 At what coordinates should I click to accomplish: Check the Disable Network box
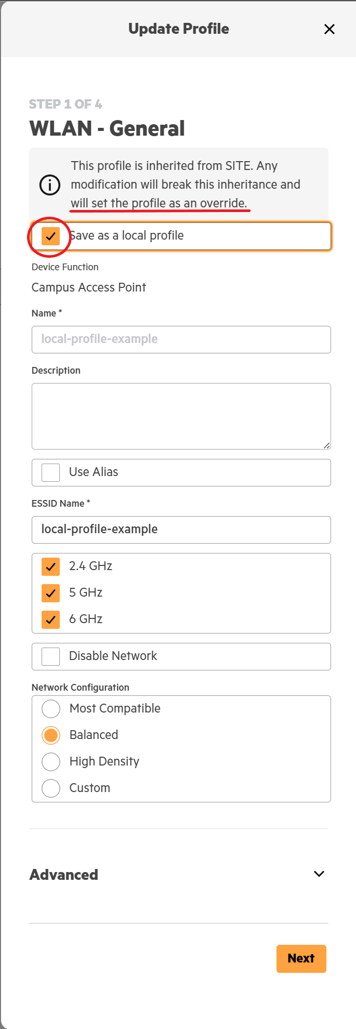50,656
